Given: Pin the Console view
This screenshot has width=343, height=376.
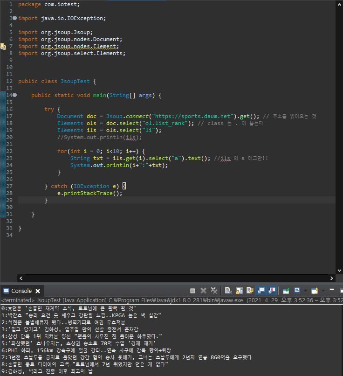Looking at the screenshot, I should 286,291.
